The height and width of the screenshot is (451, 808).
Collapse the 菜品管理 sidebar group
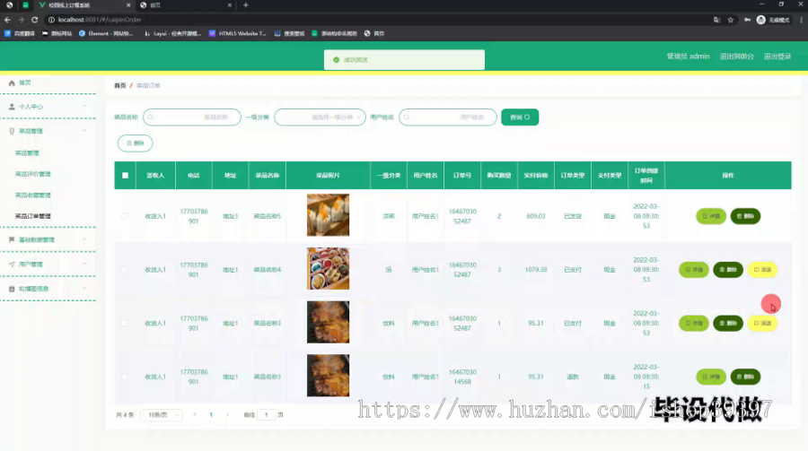(48, 131)
